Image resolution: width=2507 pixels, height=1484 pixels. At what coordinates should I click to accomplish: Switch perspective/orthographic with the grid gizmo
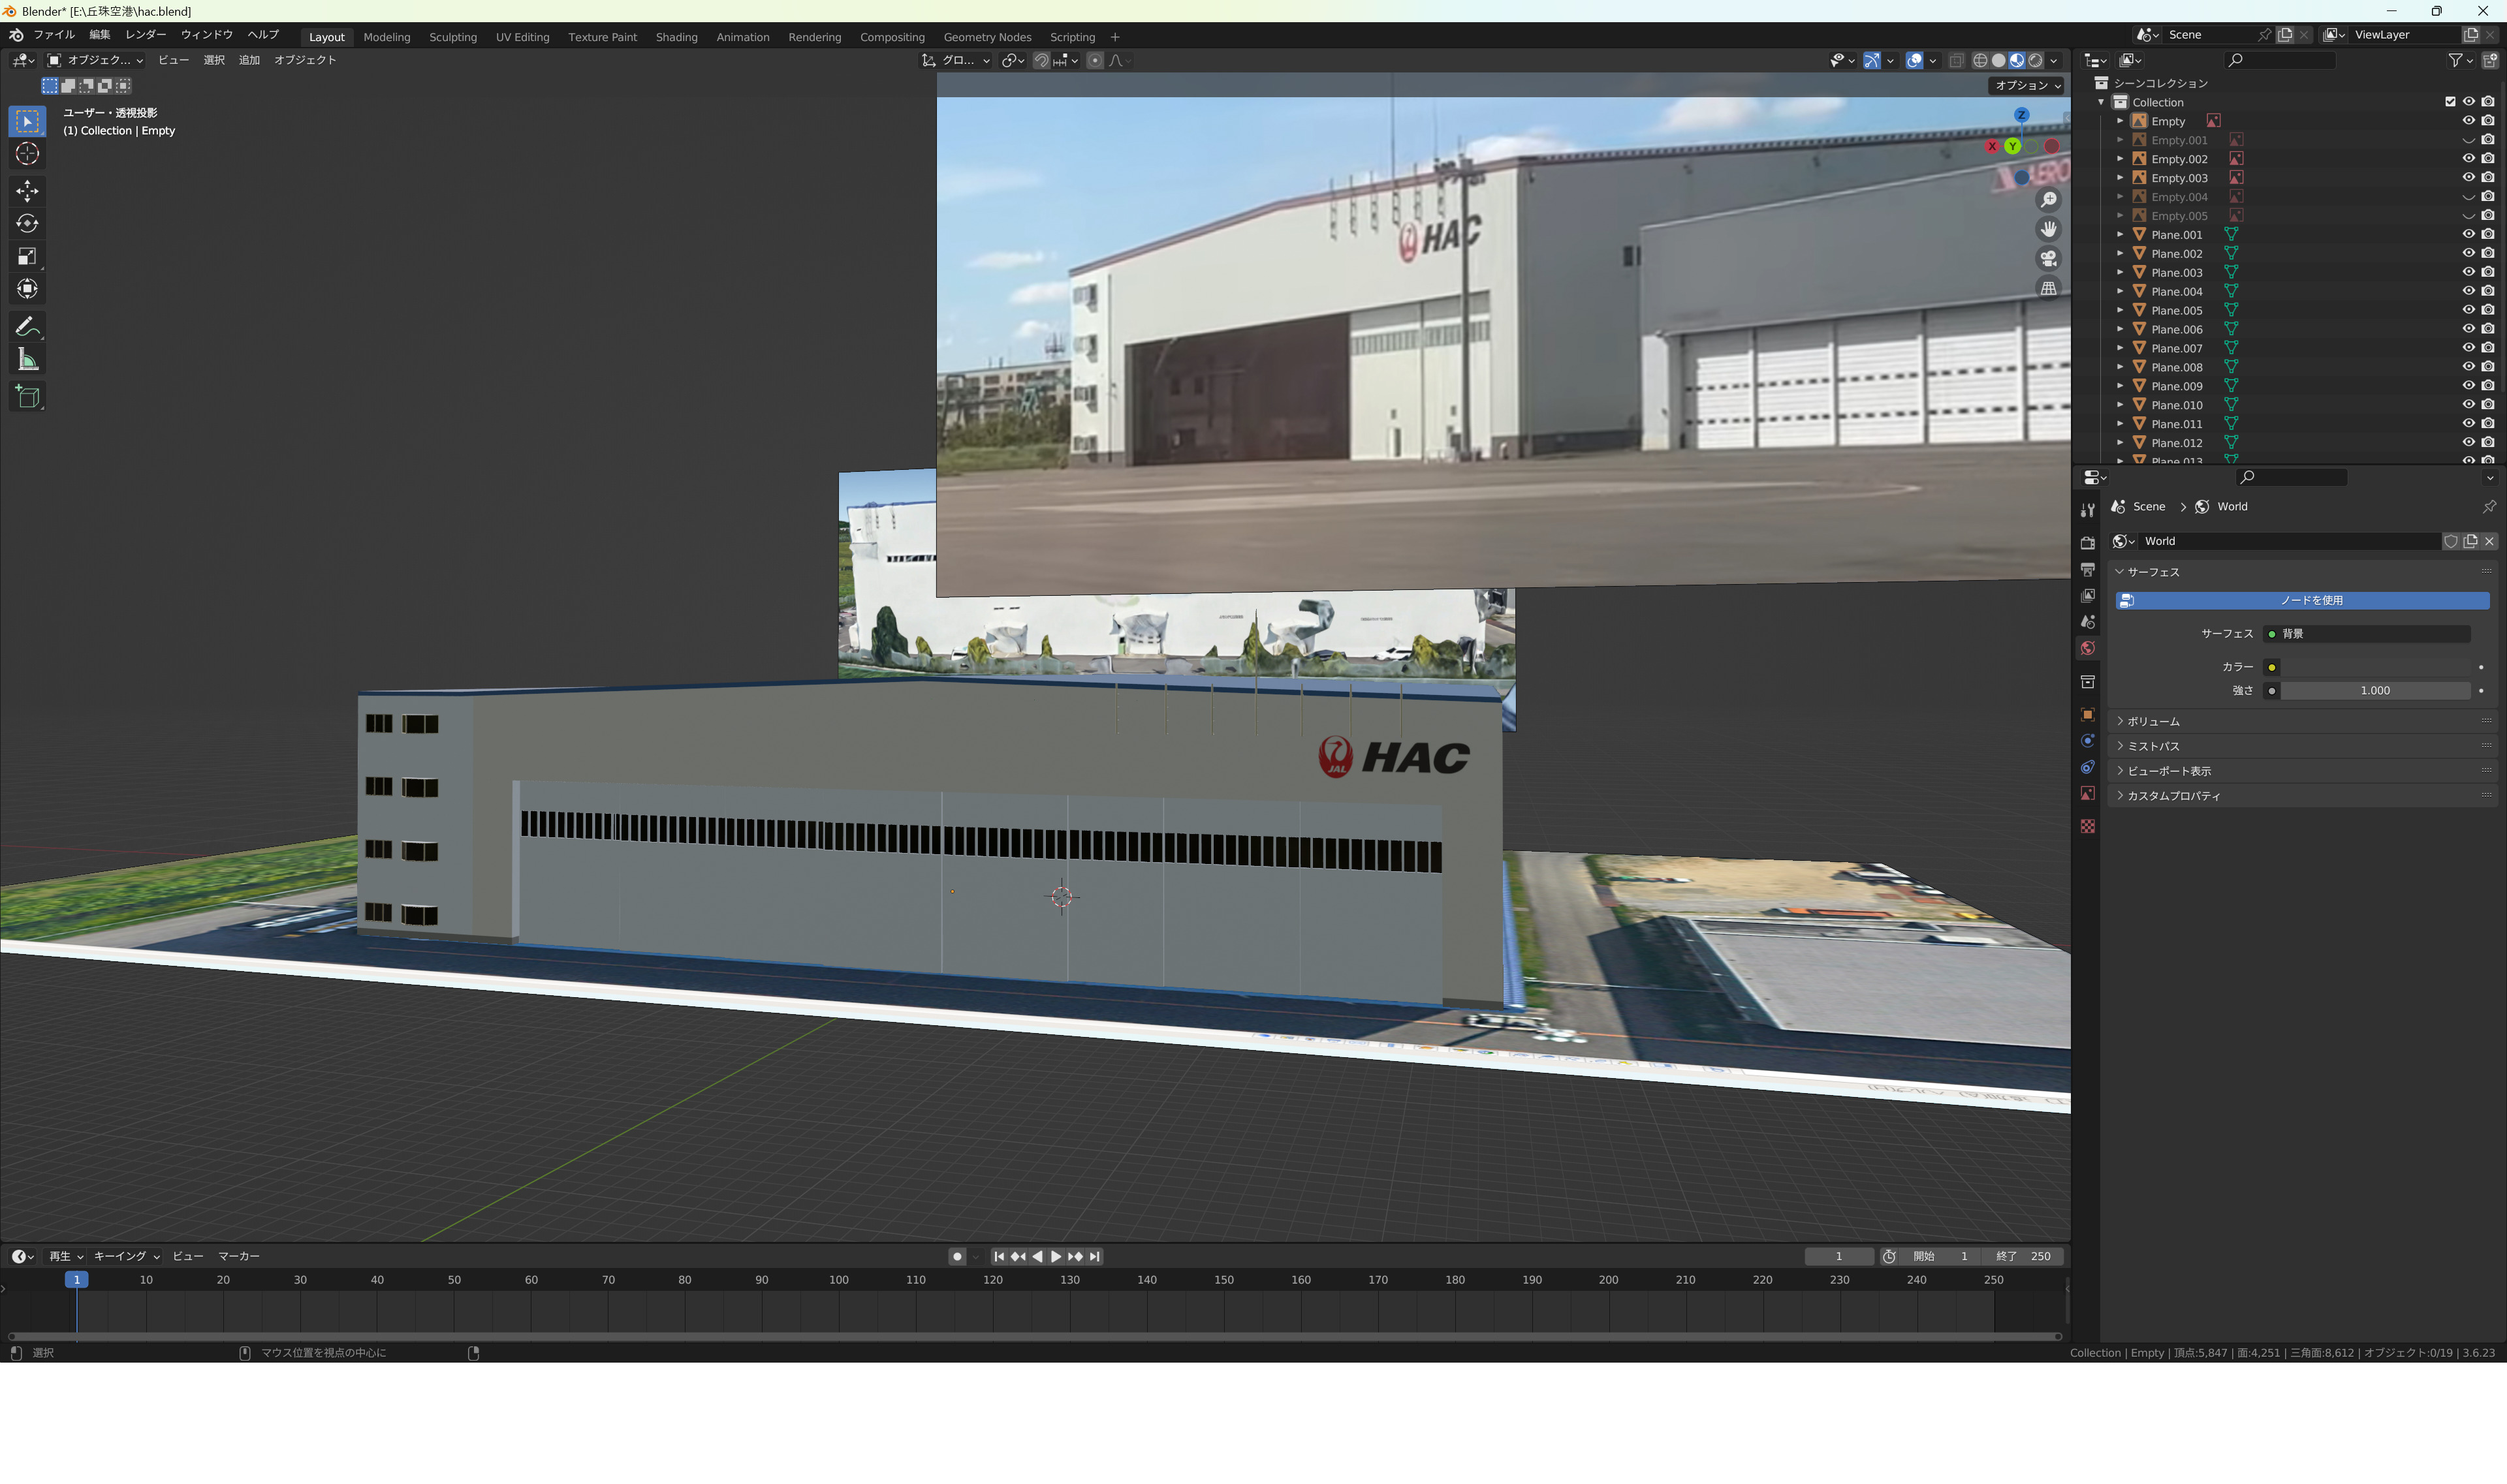click(2049, 288)
